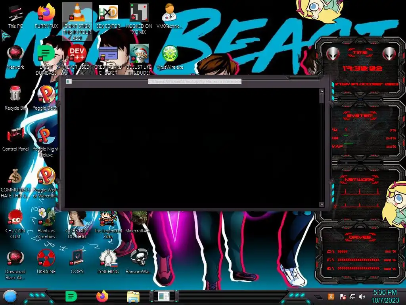
Task: Click the SYSTEM widget header
Action: (360, 116)
